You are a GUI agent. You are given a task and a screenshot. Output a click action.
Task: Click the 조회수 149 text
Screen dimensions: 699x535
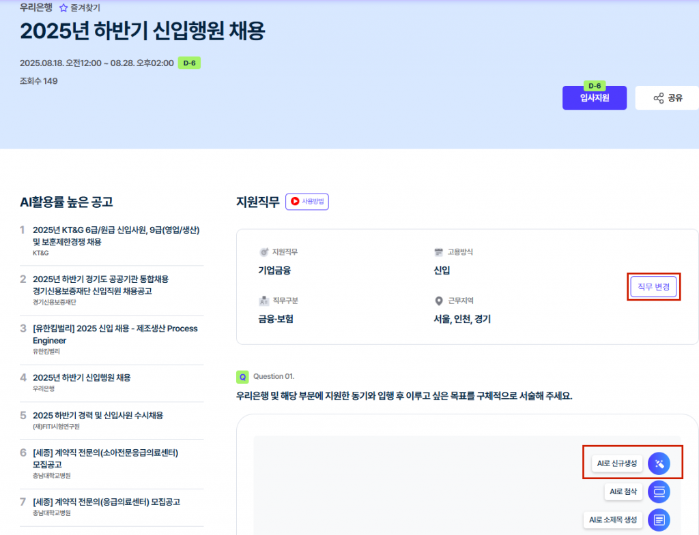[38, 81]
